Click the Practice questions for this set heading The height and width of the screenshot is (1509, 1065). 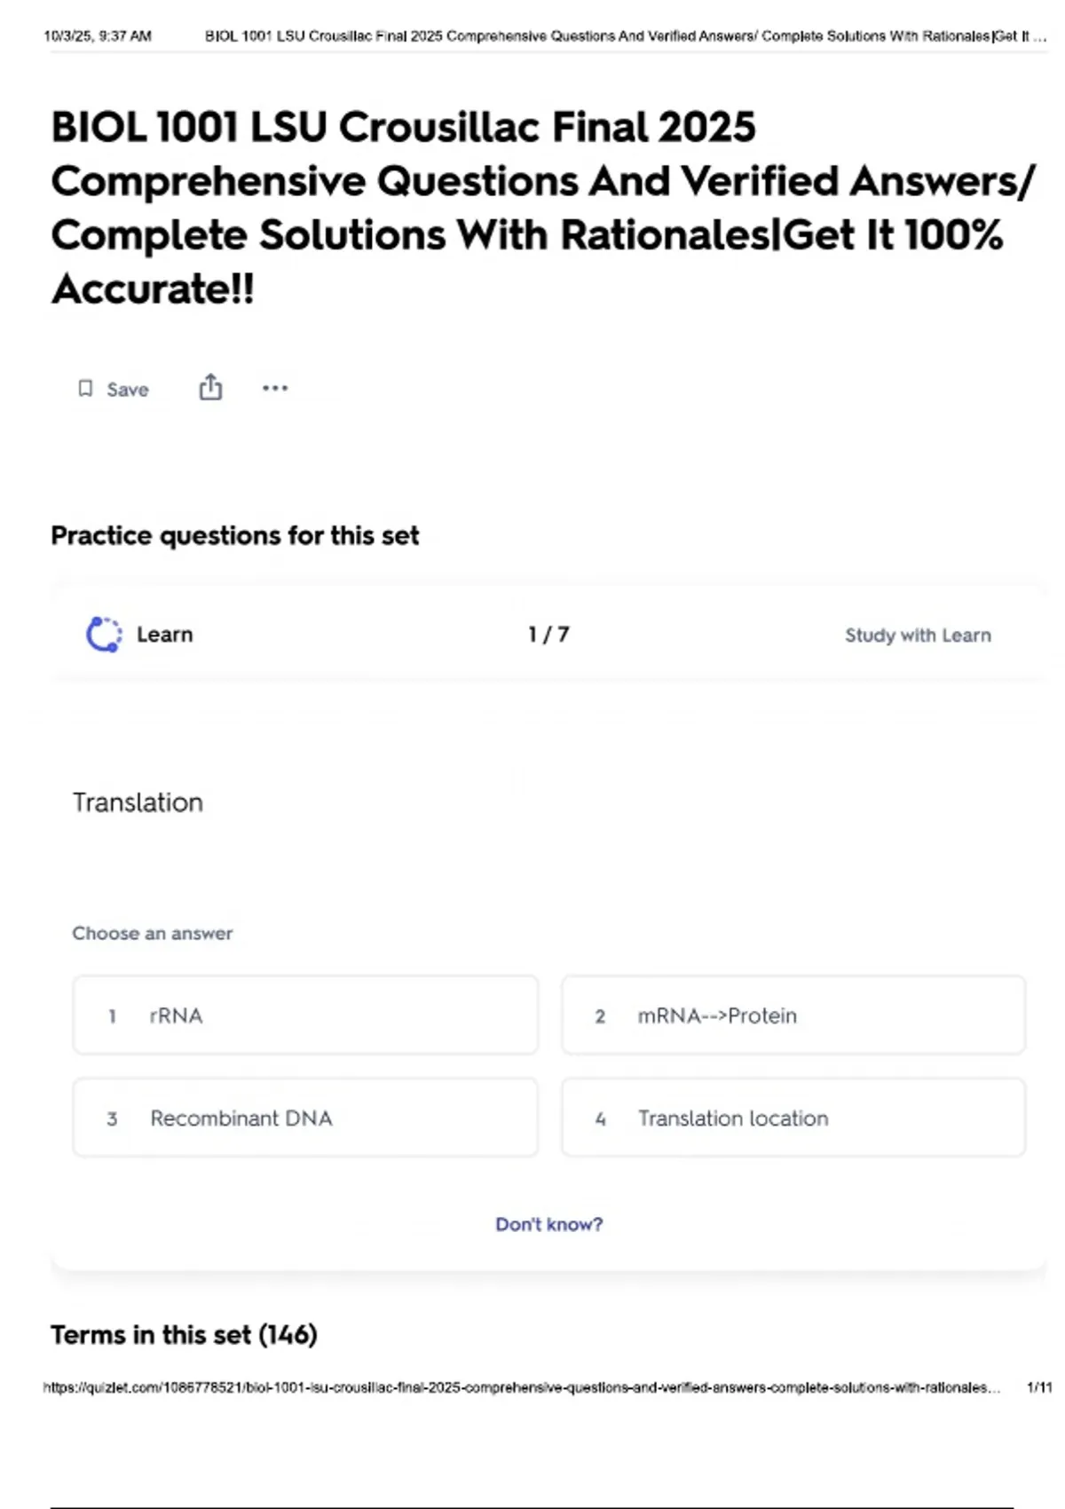[234, 536]
